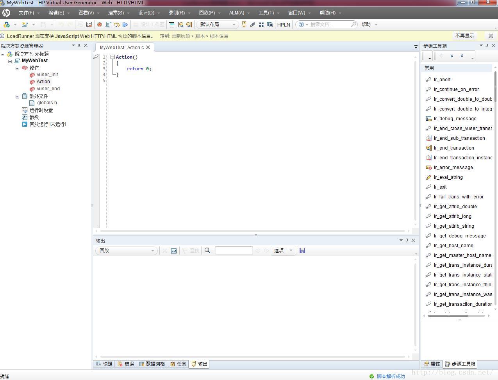Screen dimensions: 498x380
Task: Open the Solution Explorer panel options arrow
Action: 73,46
